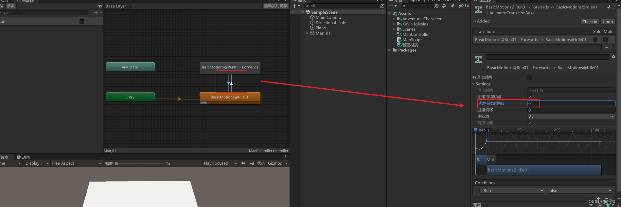Toggle the Mute checkbox for the transition

click(x=606, y=40)
